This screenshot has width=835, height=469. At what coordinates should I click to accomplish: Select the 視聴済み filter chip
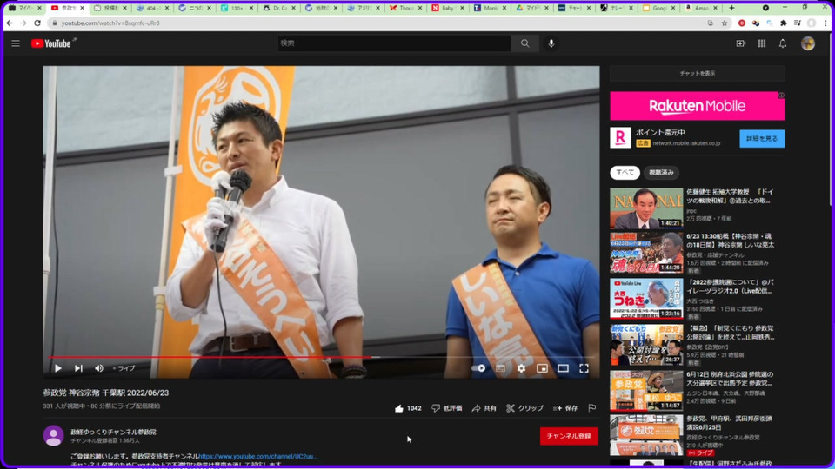pyautogui.click(x=661, y=172)
